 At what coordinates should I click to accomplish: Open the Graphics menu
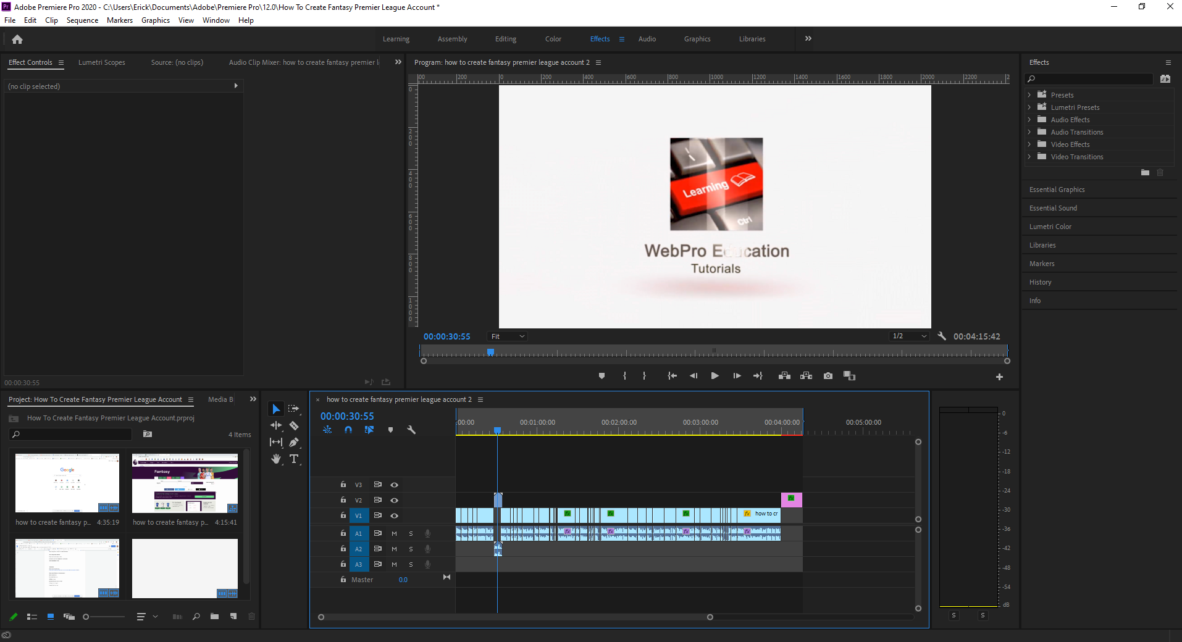[156, 20]
